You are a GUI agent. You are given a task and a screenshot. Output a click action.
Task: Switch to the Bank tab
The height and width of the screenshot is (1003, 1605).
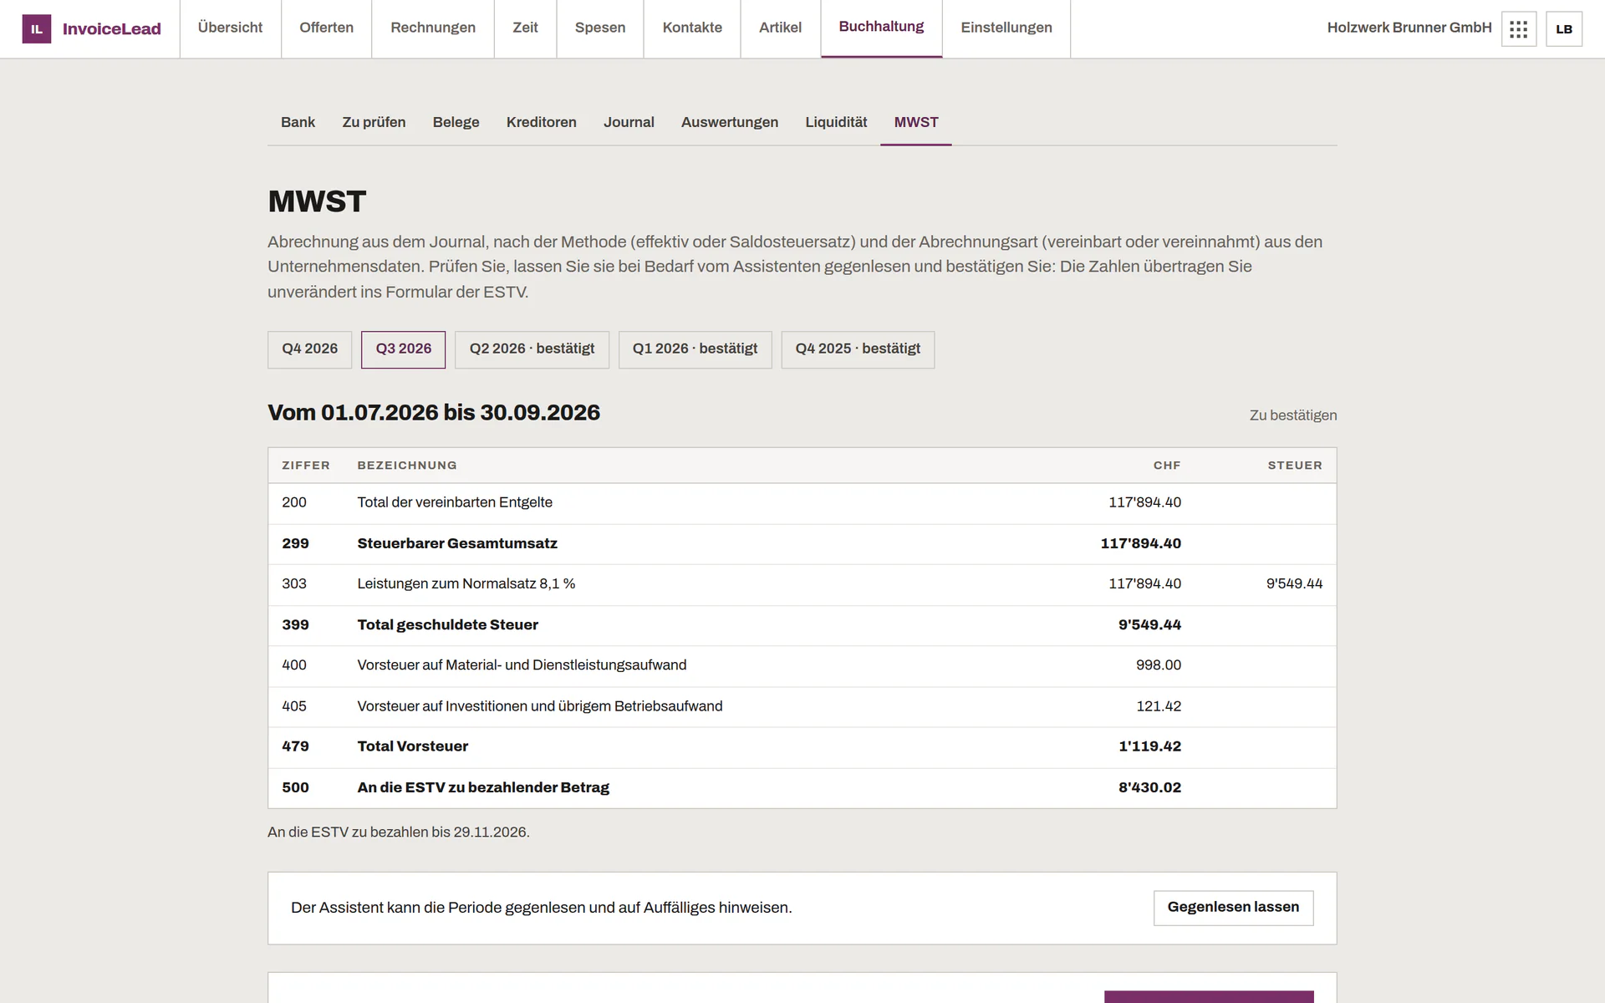click(298, 122)
